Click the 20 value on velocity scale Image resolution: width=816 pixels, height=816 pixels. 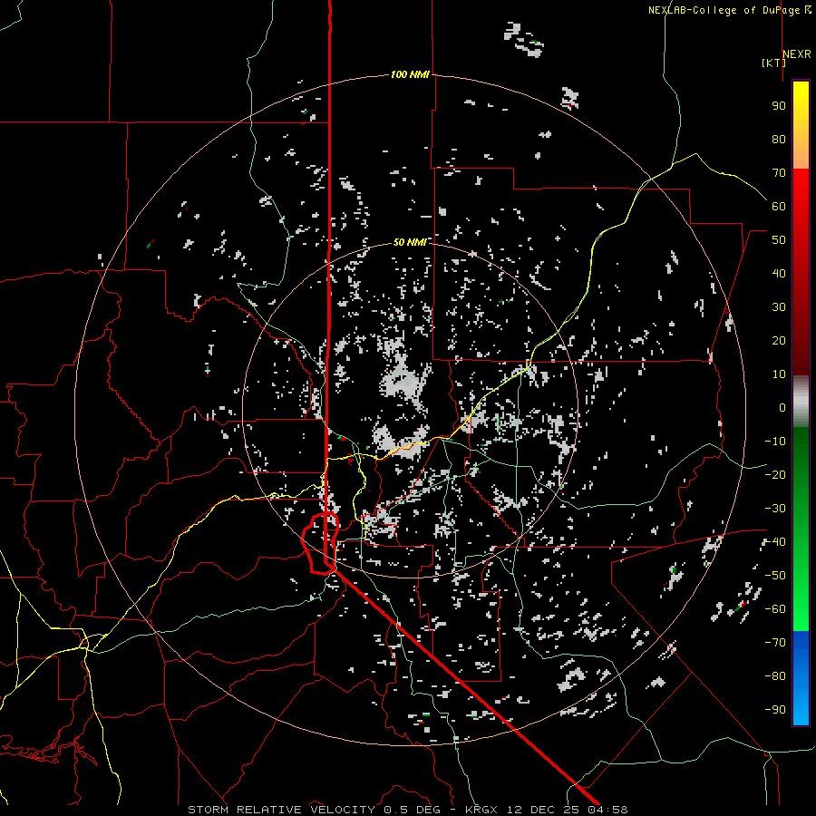(779, 340)
